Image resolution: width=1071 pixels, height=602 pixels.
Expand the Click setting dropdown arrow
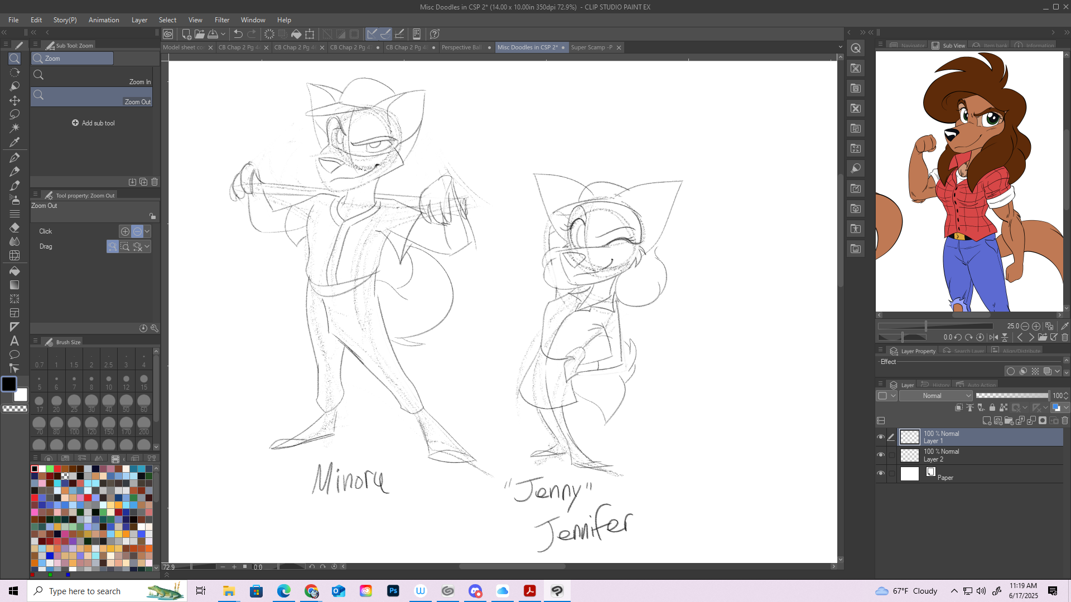click(x=147, y=231)
